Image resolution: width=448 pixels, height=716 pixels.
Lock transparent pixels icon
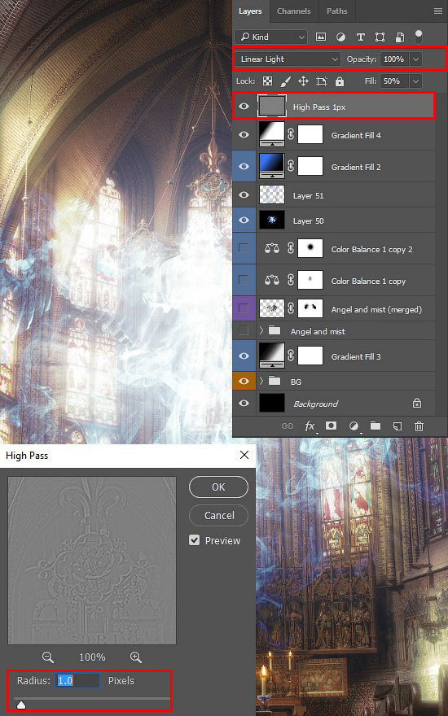pos(267,81)
